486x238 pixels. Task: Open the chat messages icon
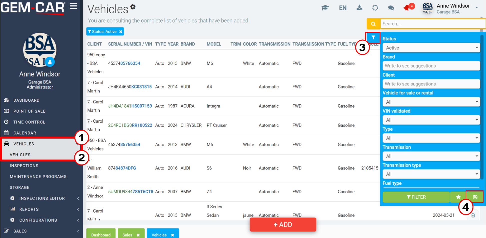pos(391,8)
